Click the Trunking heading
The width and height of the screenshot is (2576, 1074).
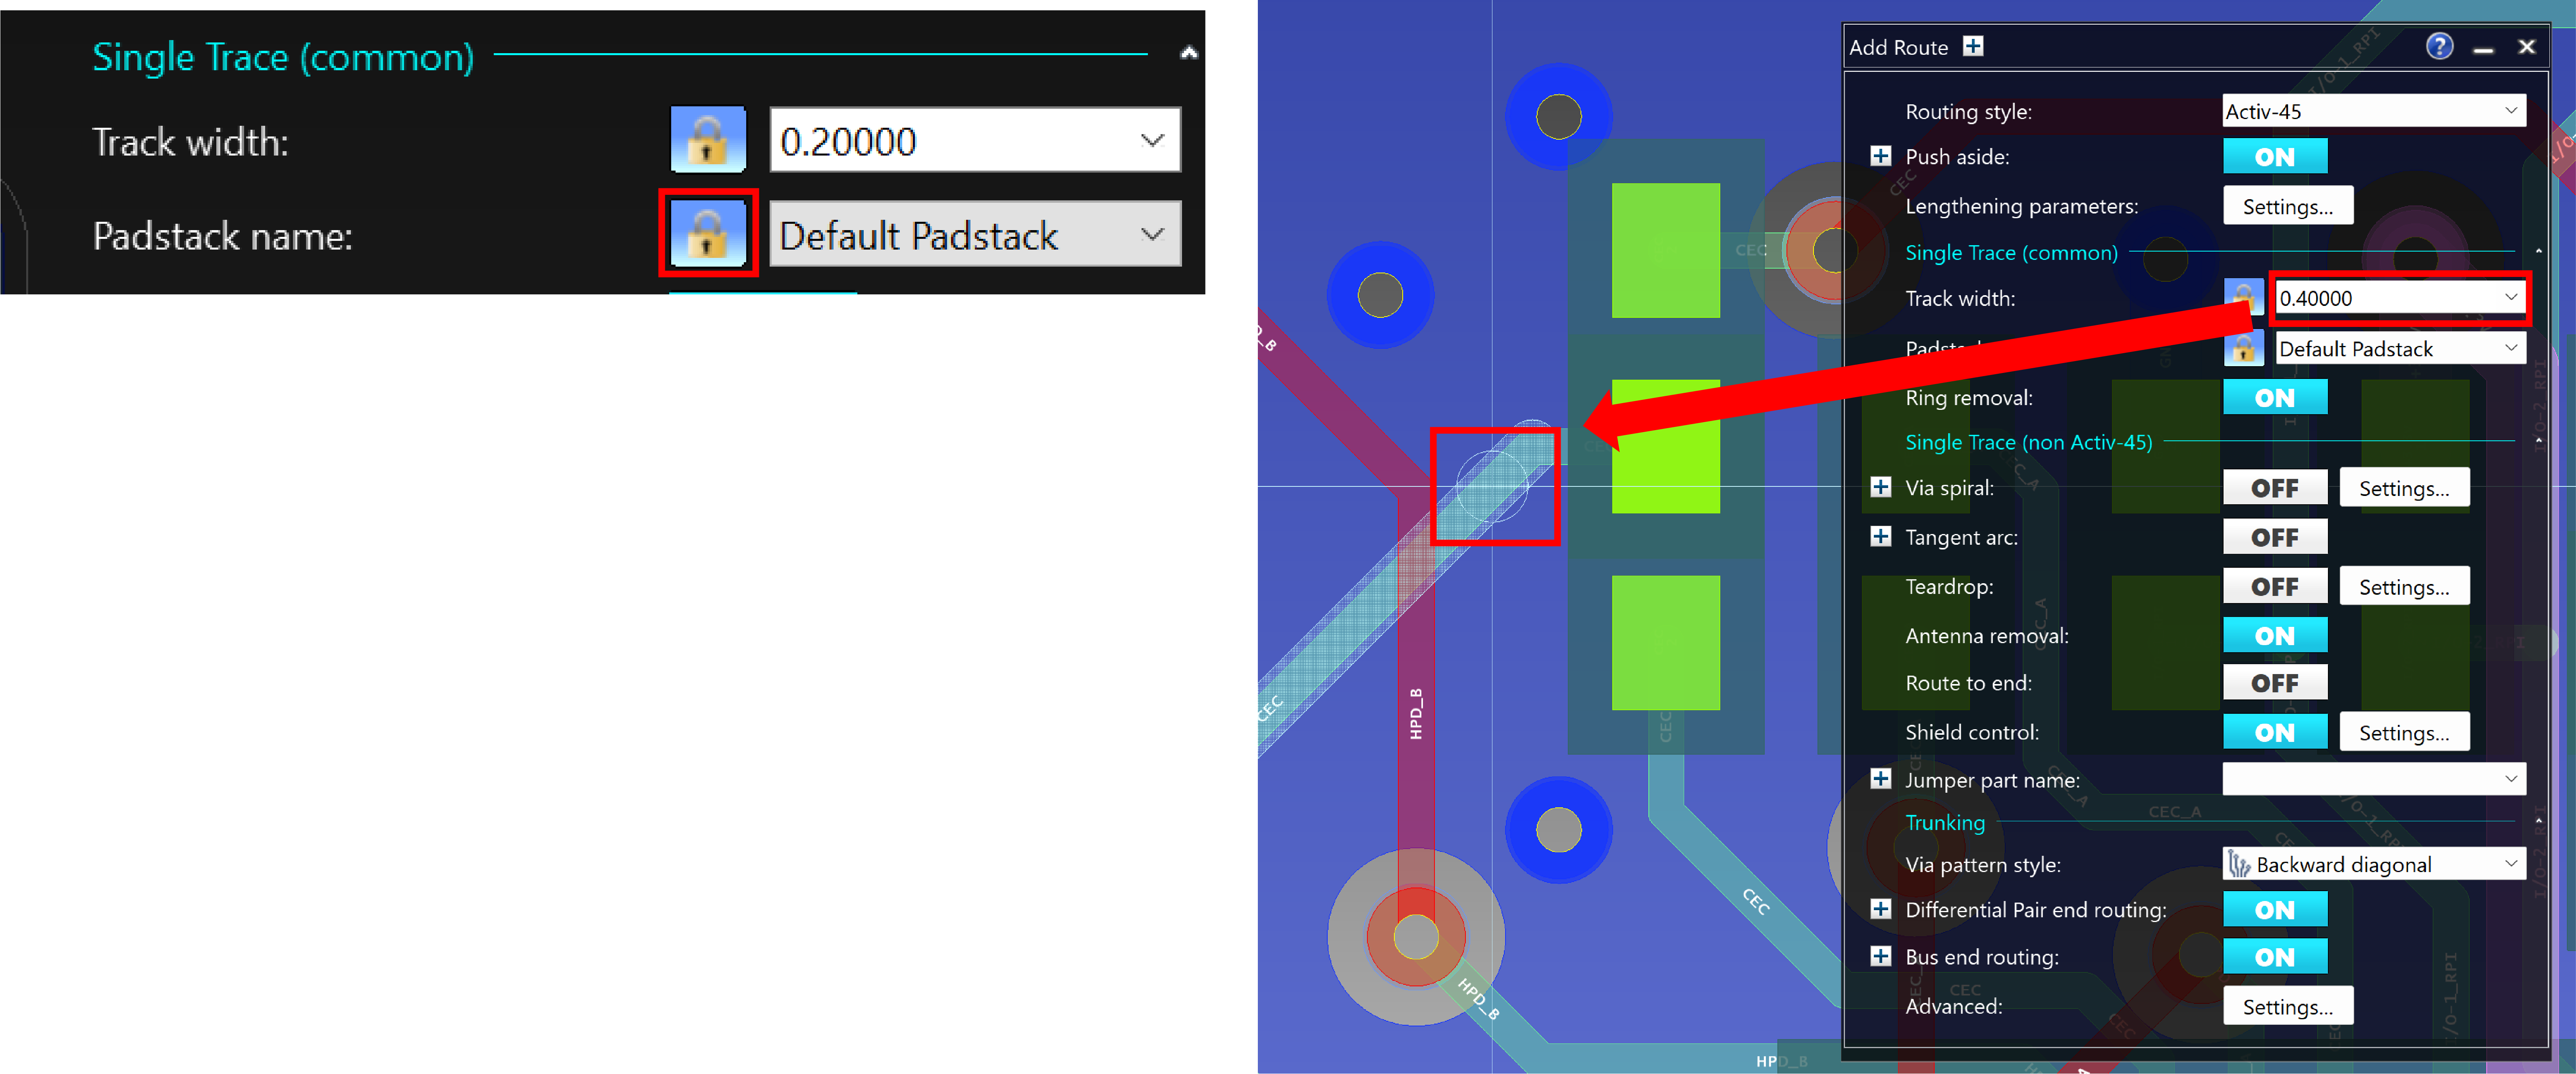tap(1945, 822)
